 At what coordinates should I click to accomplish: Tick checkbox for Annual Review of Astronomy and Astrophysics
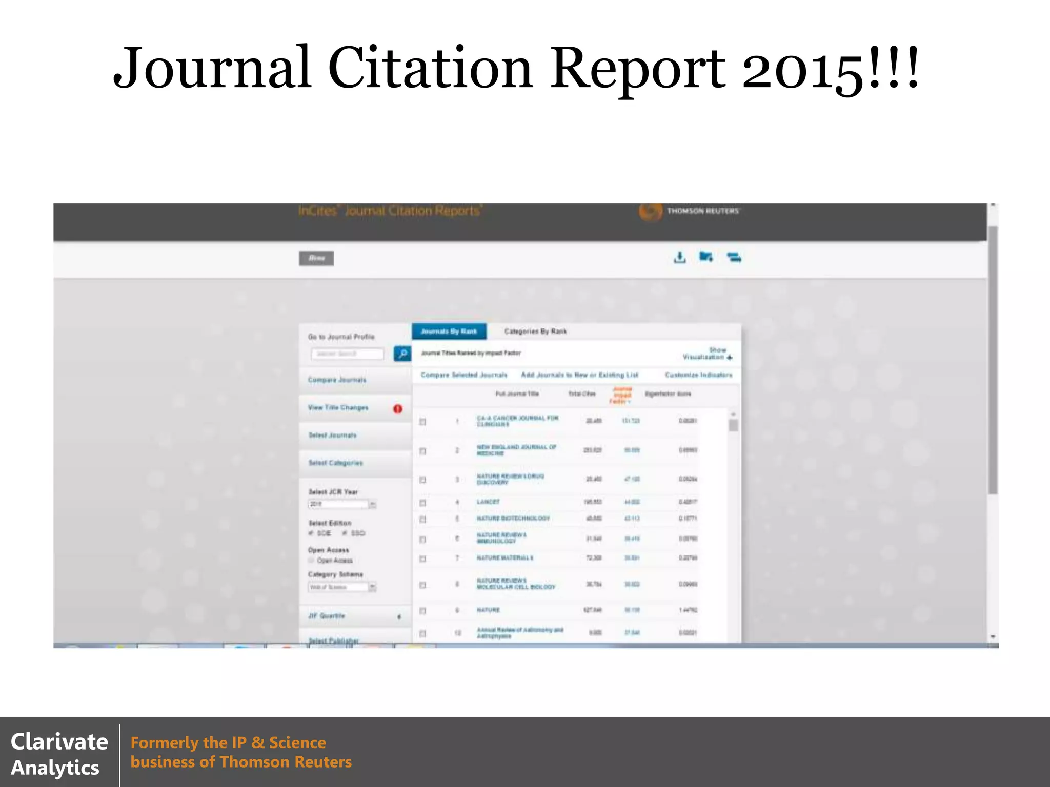pyautogui.click(x=422, y=634)
